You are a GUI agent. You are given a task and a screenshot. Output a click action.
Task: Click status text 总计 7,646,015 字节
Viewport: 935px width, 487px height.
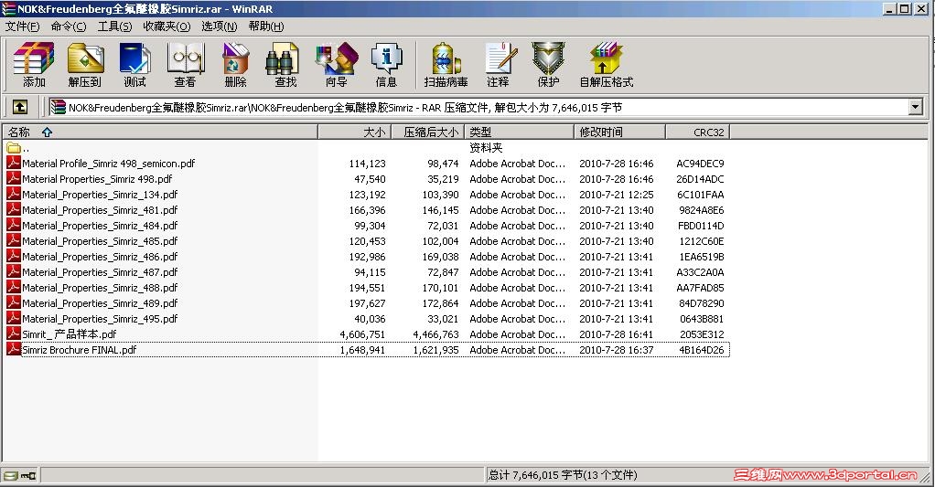[x=535, y=475]
